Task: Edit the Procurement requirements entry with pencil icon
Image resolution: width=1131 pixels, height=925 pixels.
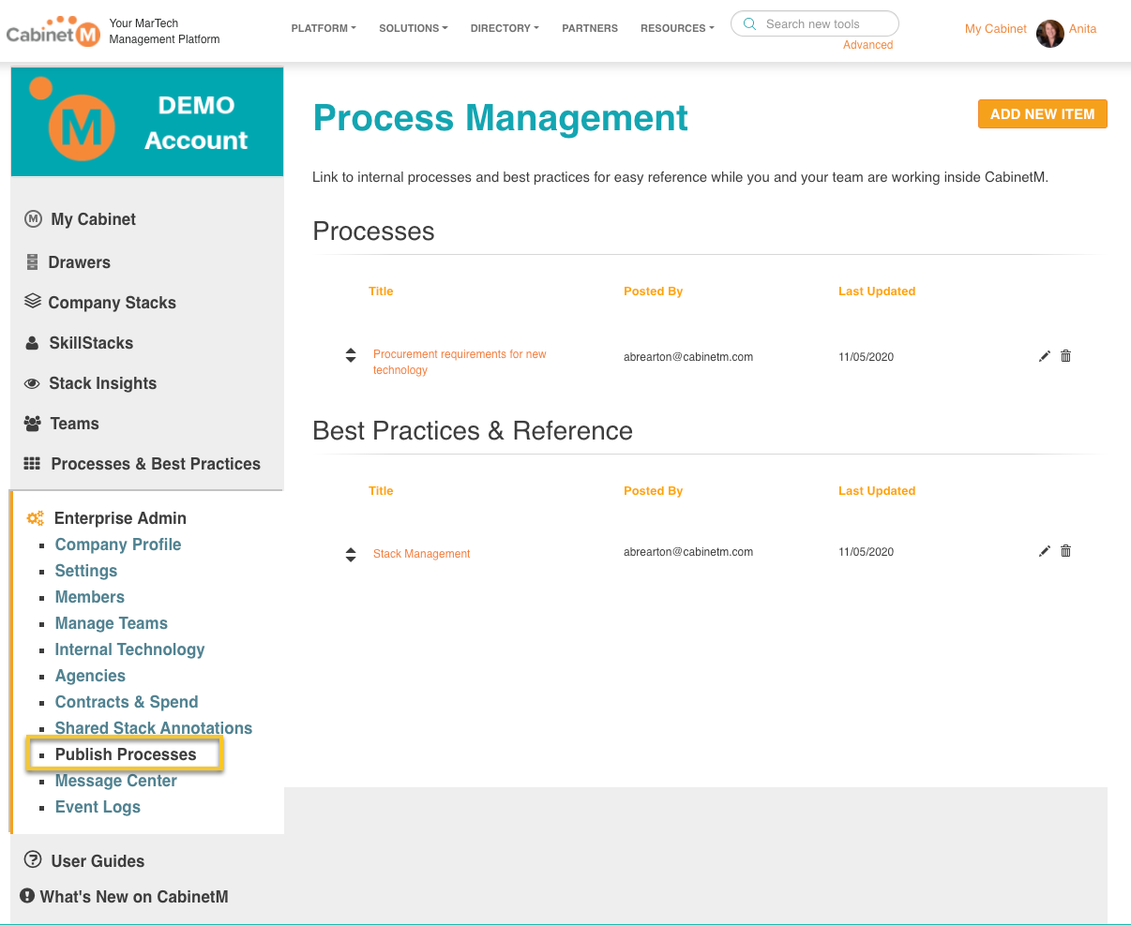Action: [1045, 356]
